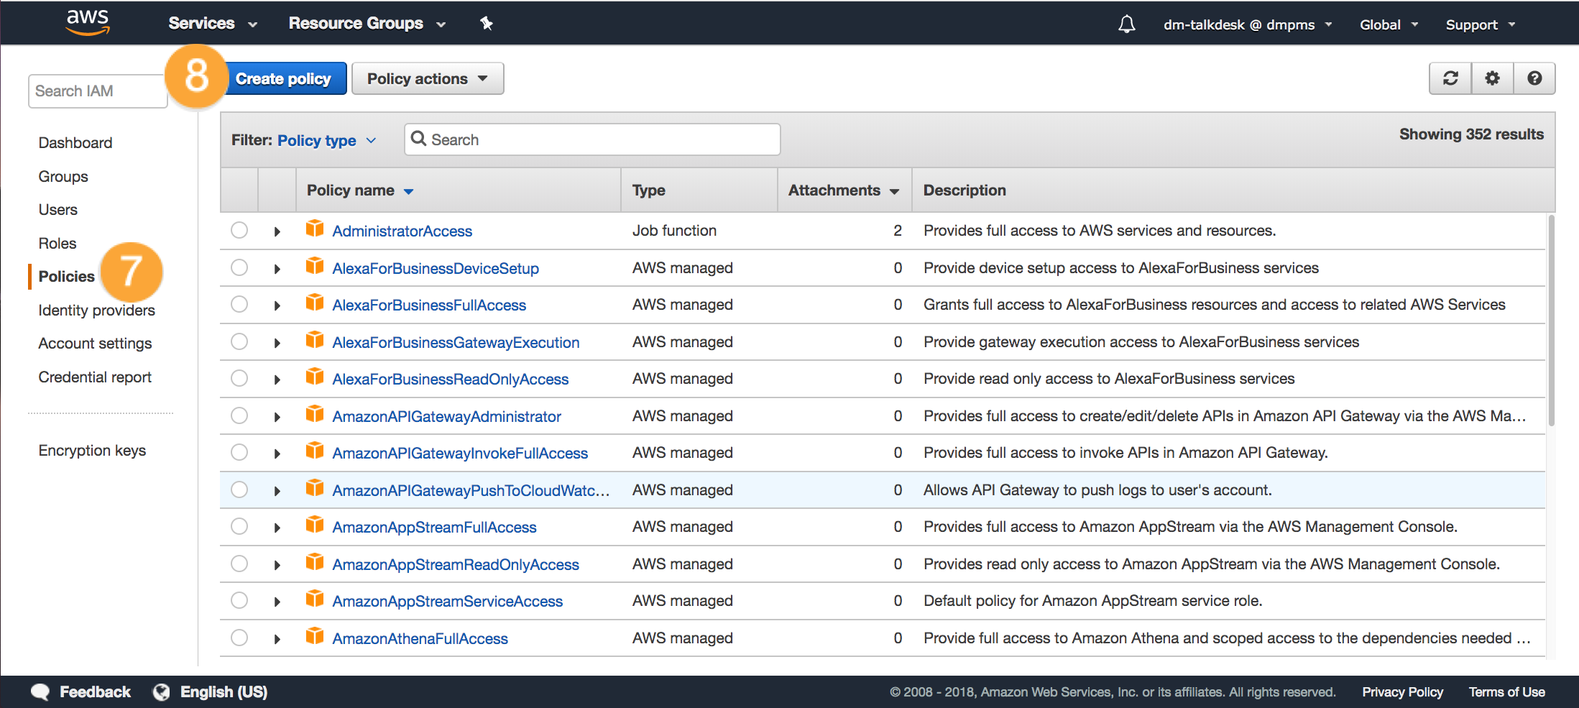Select the AmazonAPIGatewayAdministrator radio button
Image resolution: width=1579 pixels, height=708 pixels.
239,415
